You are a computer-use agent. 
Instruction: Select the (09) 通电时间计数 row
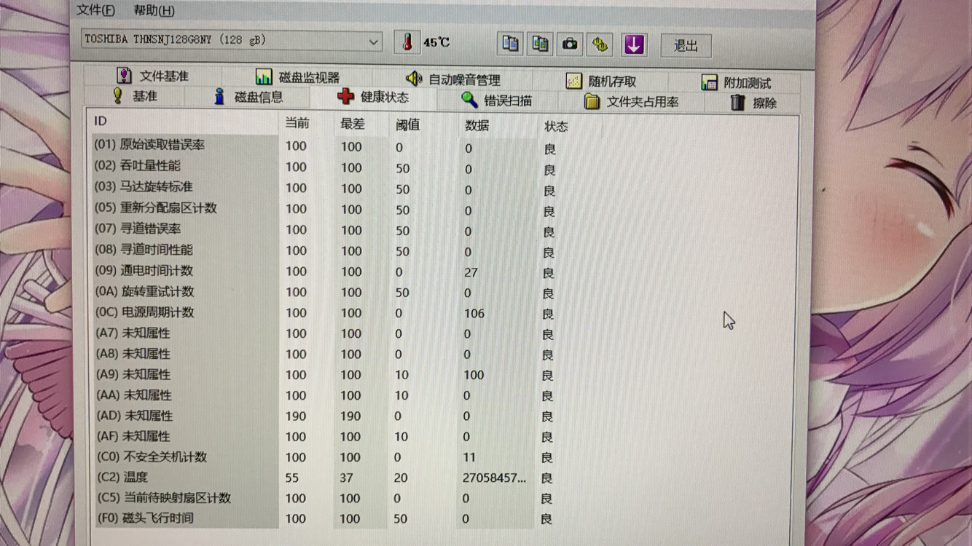[x=325, y=271]
